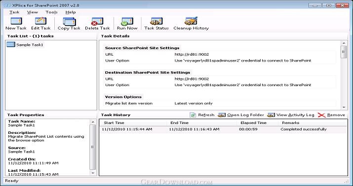Click the destination URL http://rd81:9002 value

click(192, 79)
